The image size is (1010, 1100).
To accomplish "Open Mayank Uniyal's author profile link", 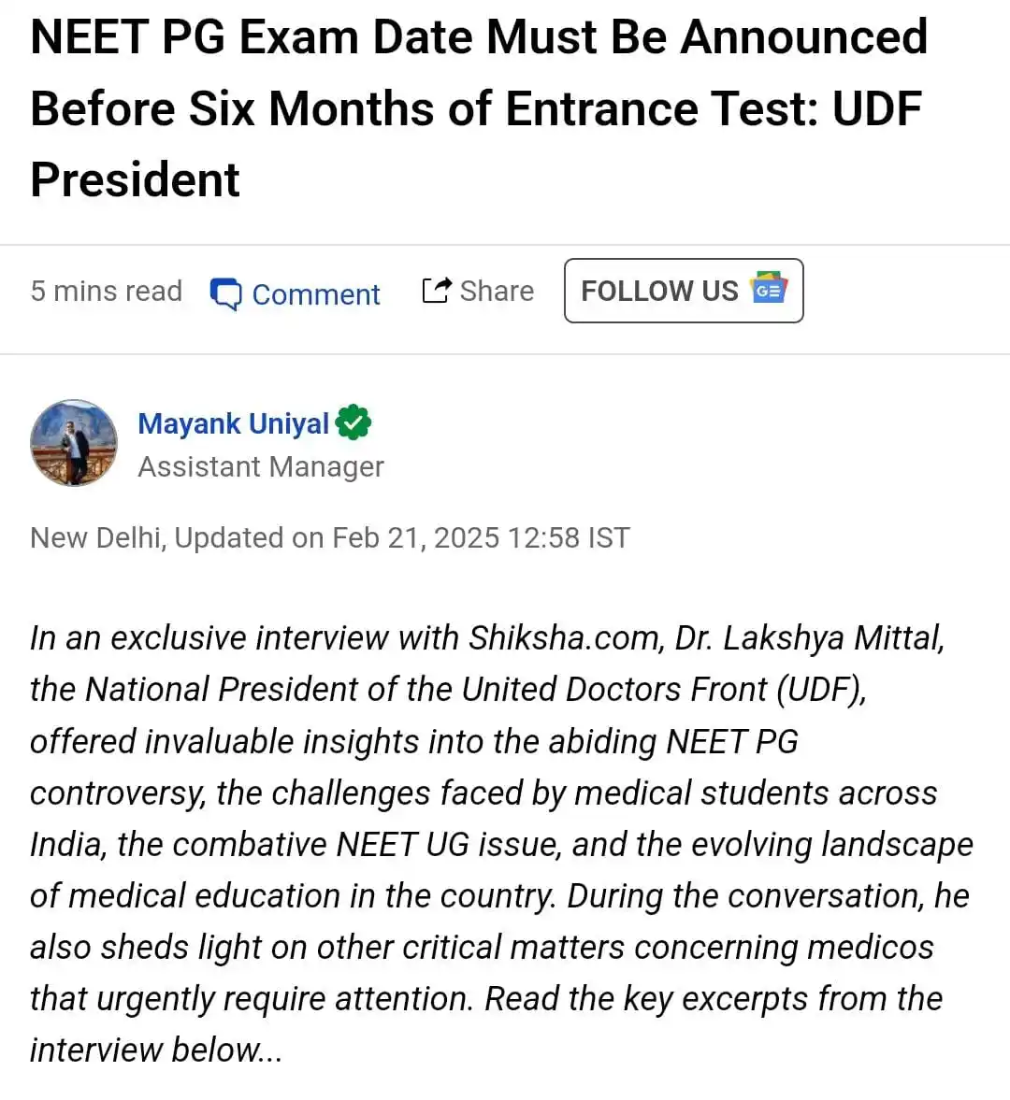I will click(x=233, y=423).
